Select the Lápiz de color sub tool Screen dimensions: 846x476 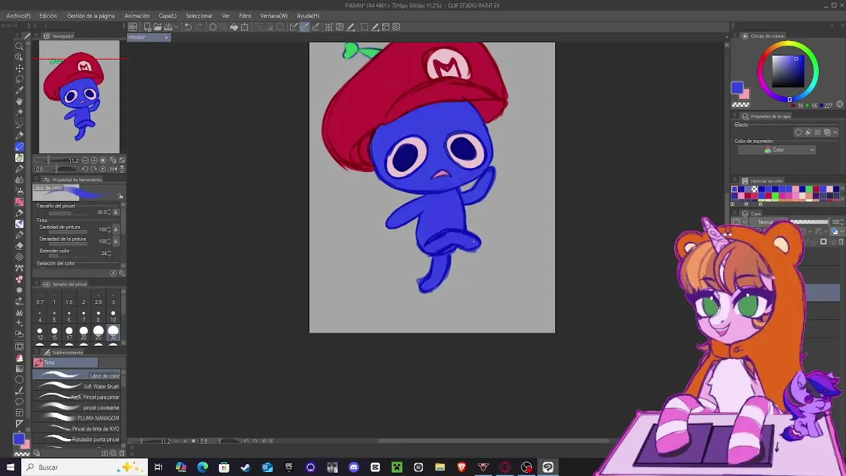(78, 376)
